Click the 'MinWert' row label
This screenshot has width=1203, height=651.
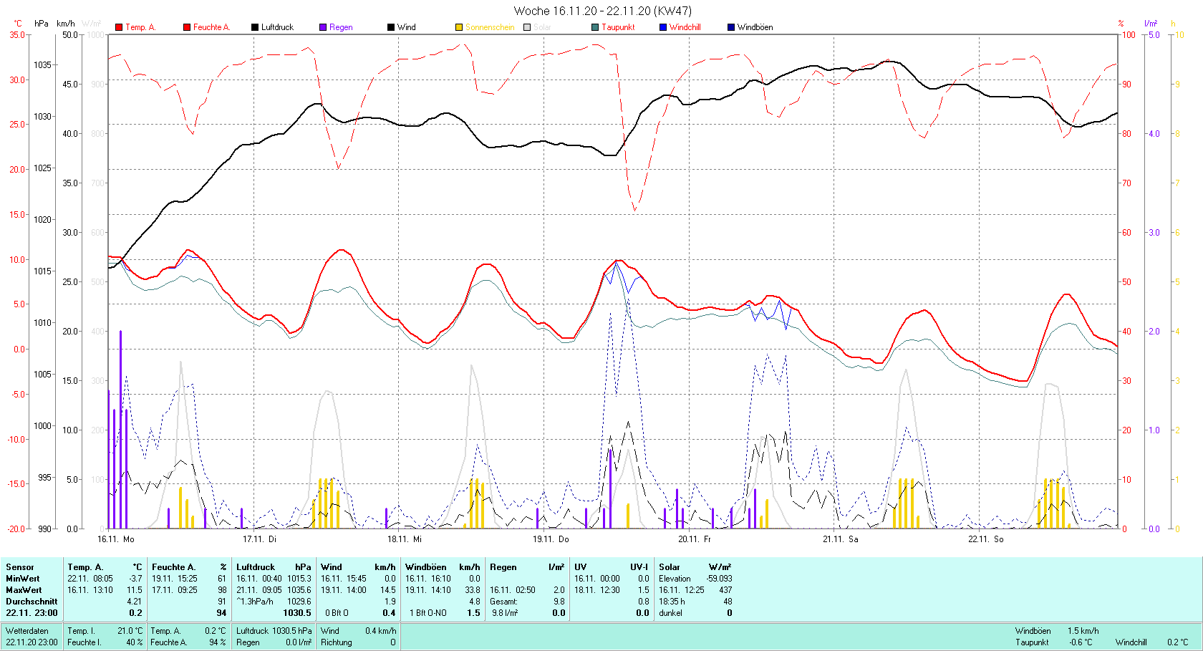coord(23,579)
